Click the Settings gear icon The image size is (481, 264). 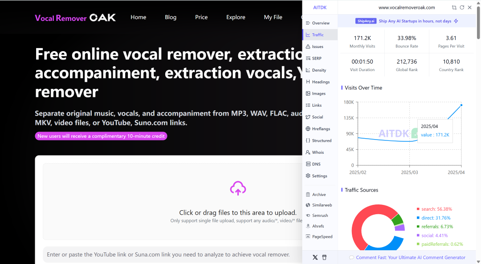pos(308,176)
